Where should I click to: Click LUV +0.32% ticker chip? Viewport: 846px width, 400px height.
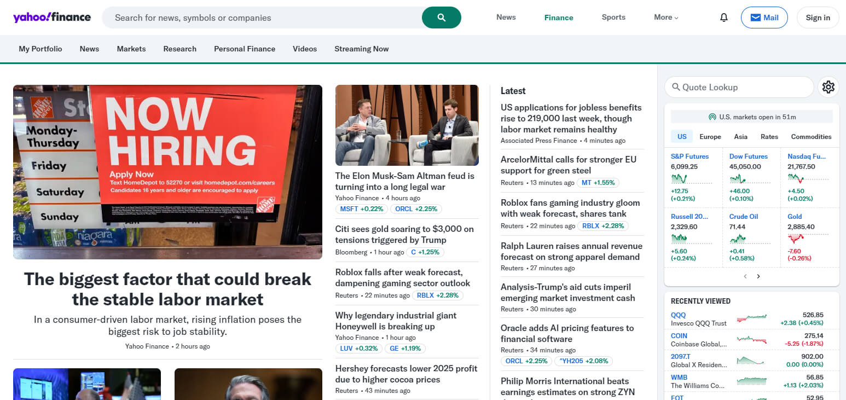point(359,349)
